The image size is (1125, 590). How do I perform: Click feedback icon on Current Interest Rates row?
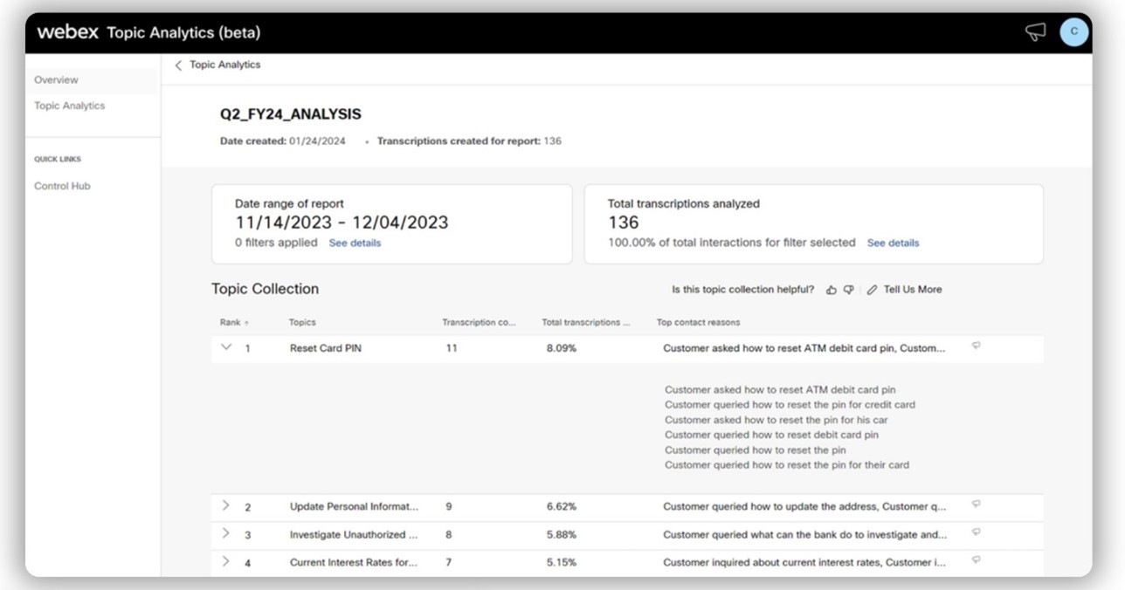click(976, 559)
